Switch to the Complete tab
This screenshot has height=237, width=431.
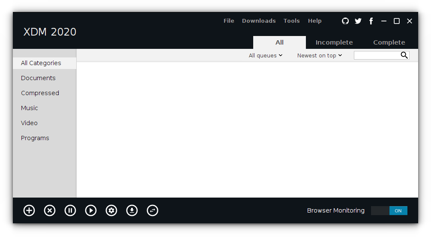pyautogui.click(x=389, y=42)
